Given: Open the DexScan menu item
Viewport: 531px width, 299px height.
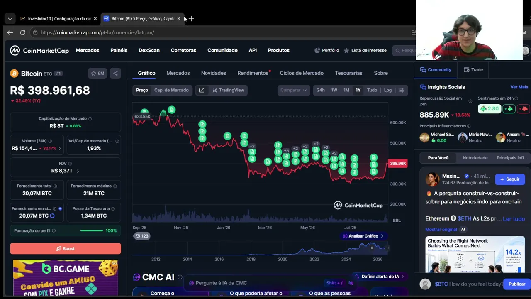Looking at the screenshot, I should point(149,50).
